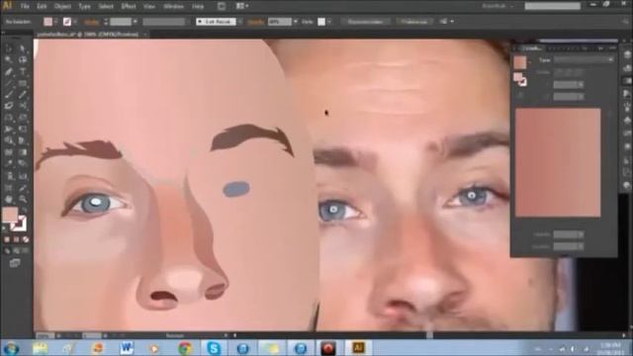Select the Magic Wand tool
The image size is (633, 356).
point(9,59)
